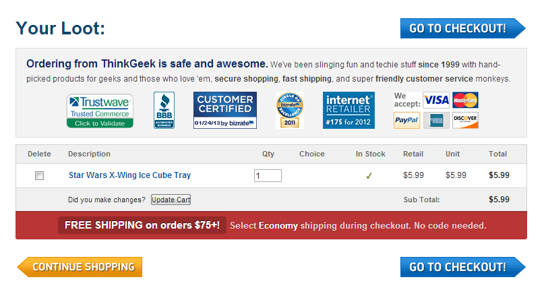
Task: Click the Trustwave Trusted Commerce badge
Action: point(100,111)
